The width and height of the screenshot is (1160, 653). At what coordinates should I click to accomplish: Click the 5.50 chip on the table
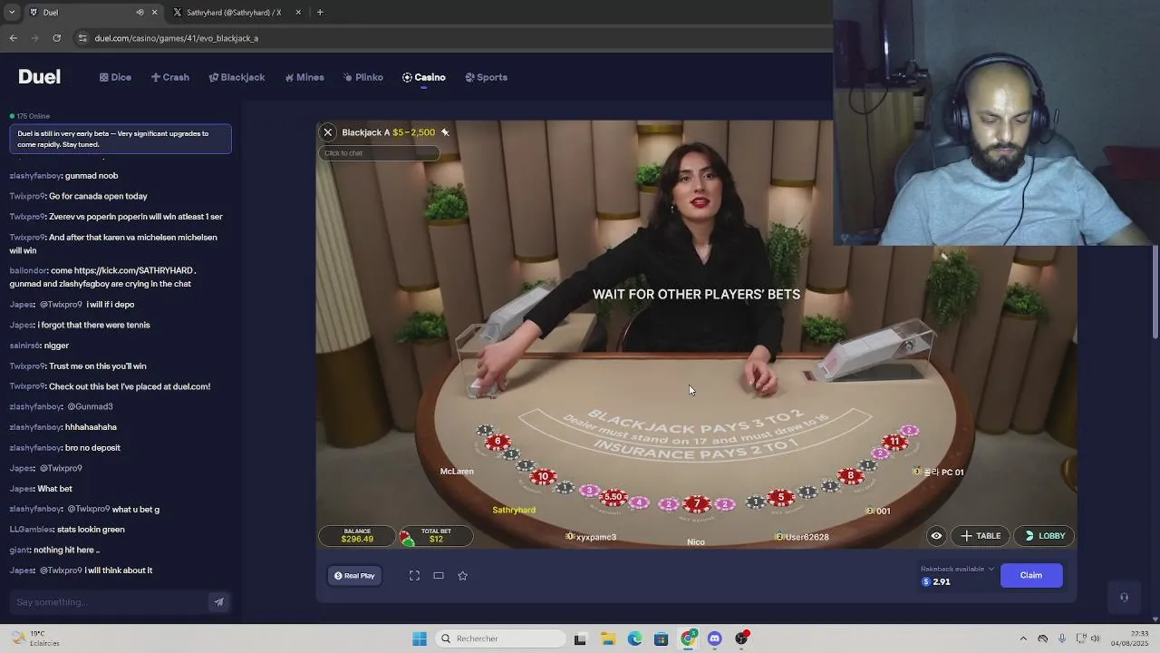(614, 496)
